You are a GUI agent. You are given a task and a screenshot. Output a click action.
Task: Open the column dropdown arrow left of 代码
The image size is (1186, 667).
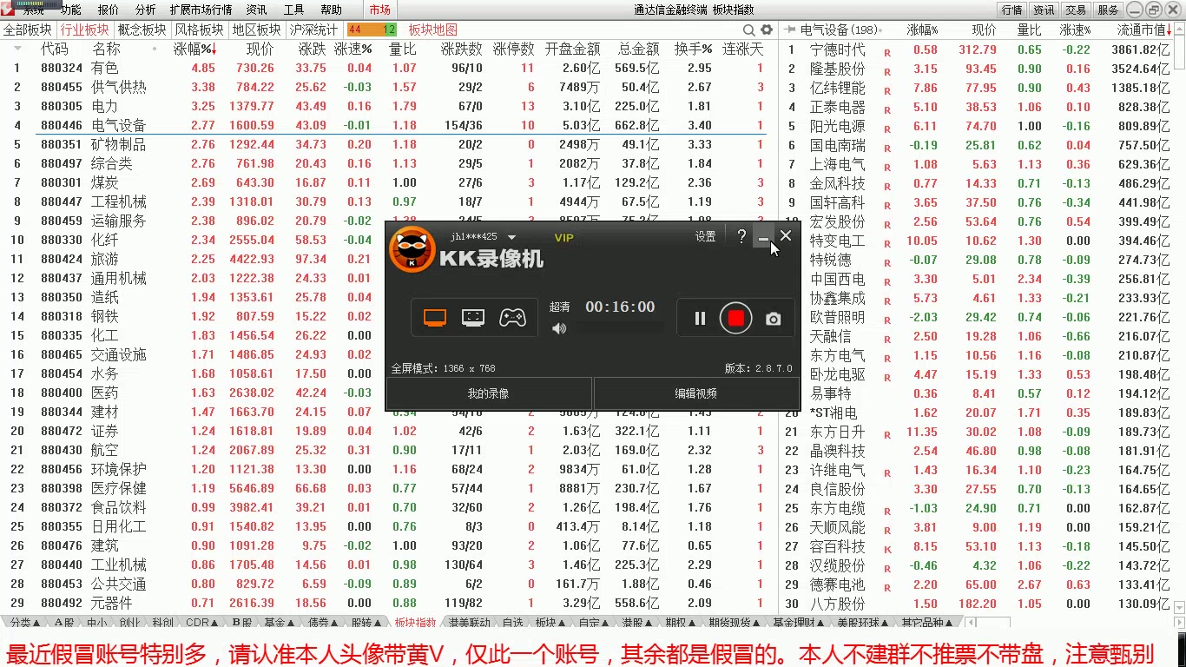tap(17, 49)
